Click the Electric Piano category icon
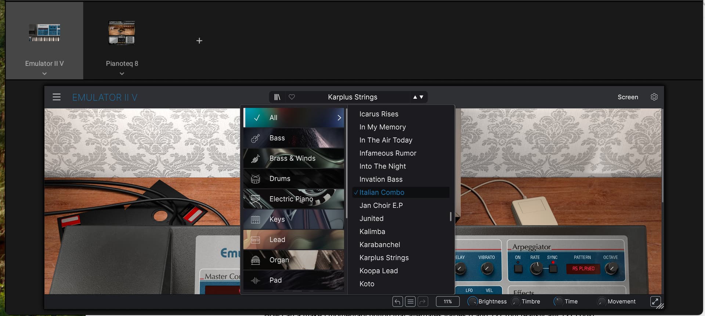The image size is (705, 316). [x=255, y=199]
